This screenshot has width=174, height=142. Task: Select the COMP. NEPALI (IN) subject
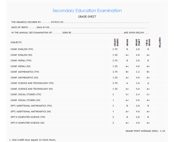tap(21, 66)
